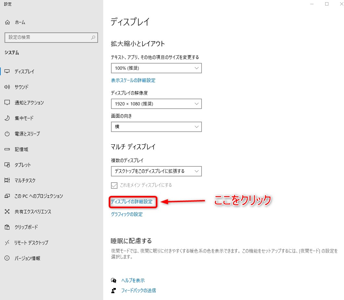Toggle the これをメイン ディスプレイにする checkbox
Viewport: 344px width, 300px height.
pos(114,185)
